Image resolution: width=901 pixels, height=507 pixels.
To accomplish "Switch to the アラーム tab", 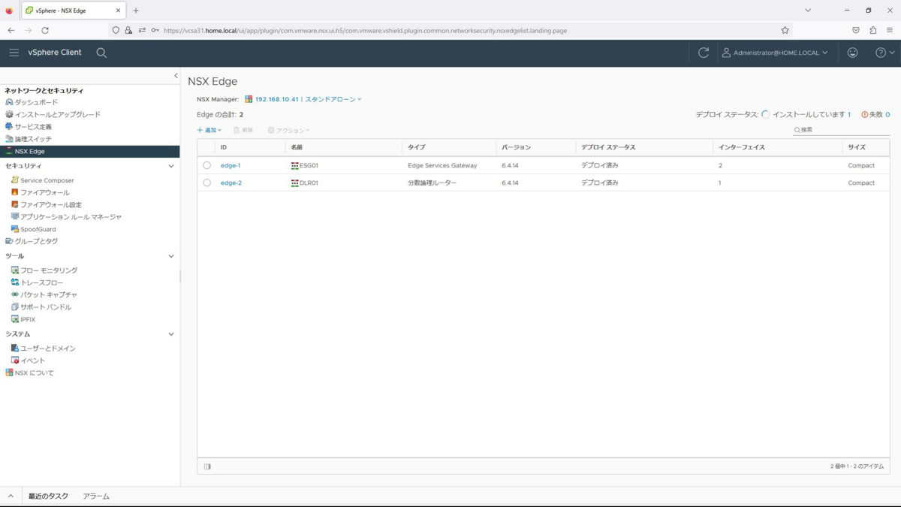I will tap(96, 496).
